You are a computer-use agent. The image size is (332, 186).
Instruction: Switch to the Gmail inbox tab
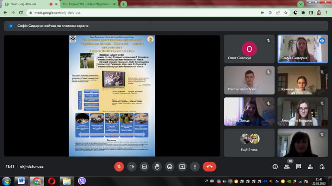click(89, 4)
